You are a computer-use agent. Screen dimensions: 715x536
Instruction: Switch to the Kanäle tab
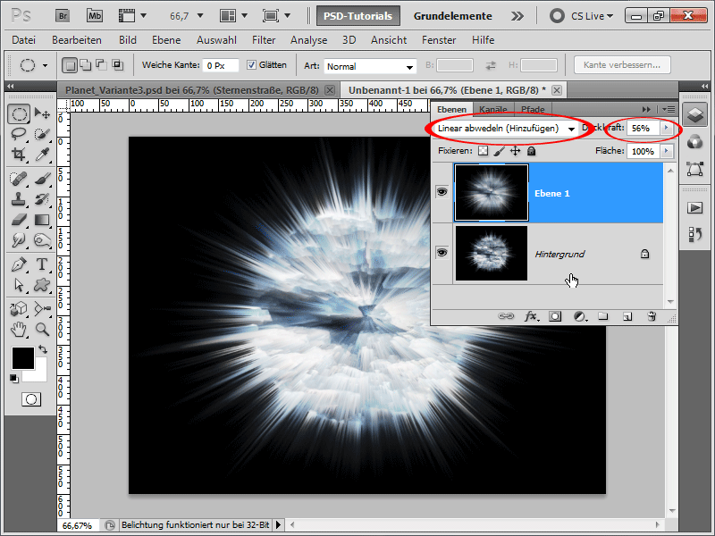(493, 109)
